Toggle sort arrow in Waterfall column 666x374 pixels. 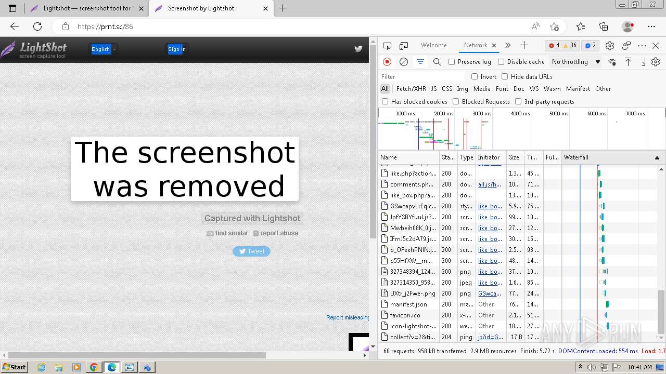(x=657, y=157)
